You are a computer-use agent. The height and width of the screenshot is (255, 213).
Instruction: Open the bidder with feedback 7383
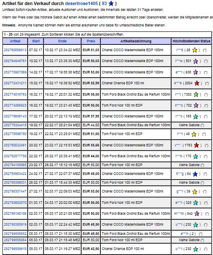[x=178, y=94]
